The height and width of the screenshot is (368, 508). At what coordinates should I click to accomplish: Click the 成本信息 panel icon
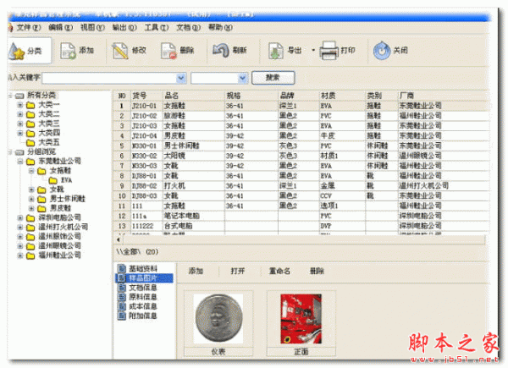(122, 306)
